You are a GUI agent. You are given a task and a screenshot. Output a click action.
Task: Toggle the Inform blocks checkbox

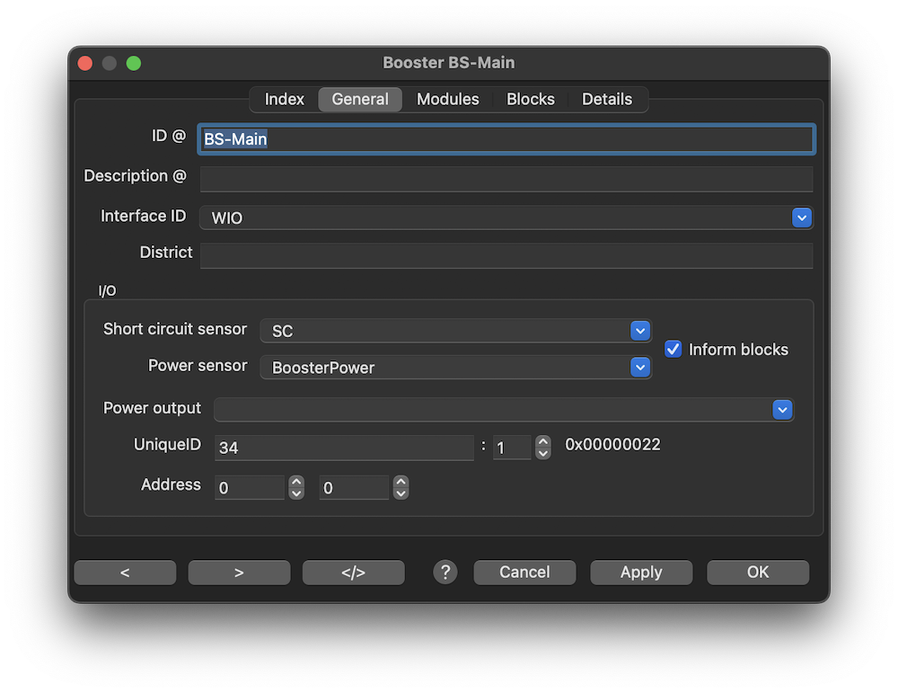click(673, 350)
